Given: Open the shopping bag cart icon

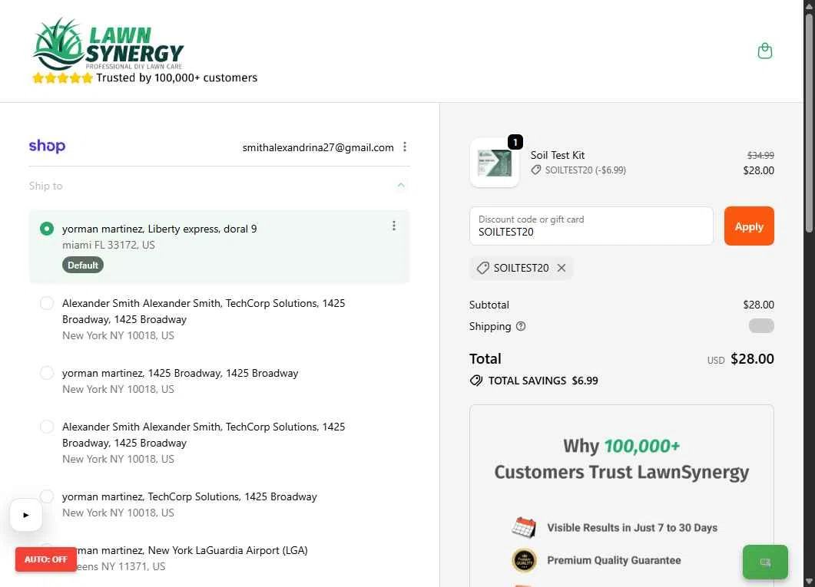Looking at the screenshot, I should (x=764, y=51).
